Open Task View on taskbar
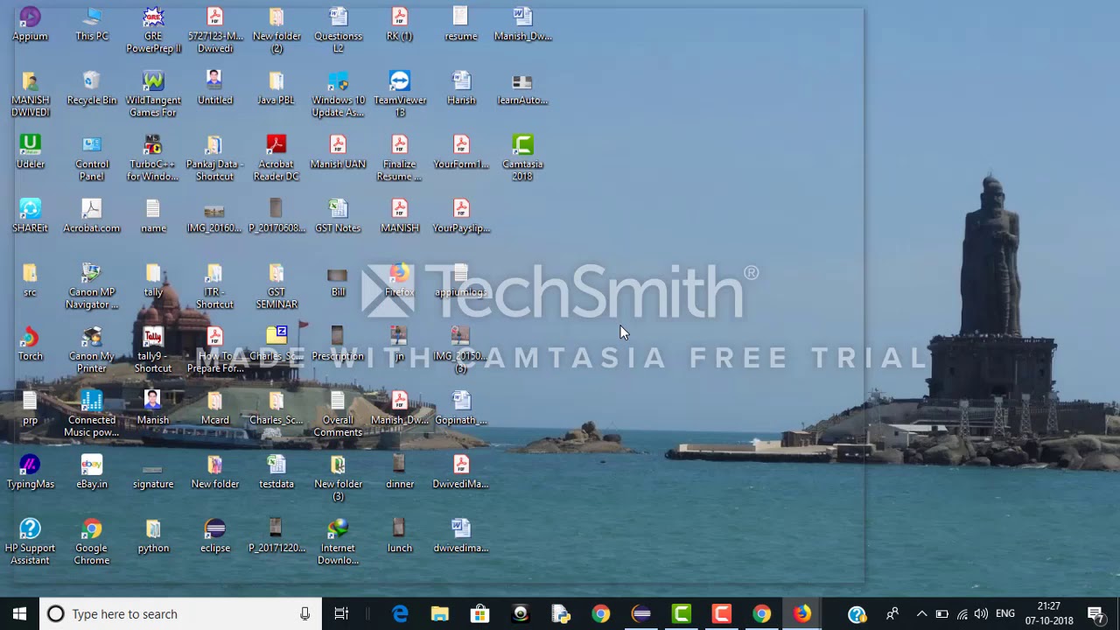Screen dimensions: 1120x630 341,614
